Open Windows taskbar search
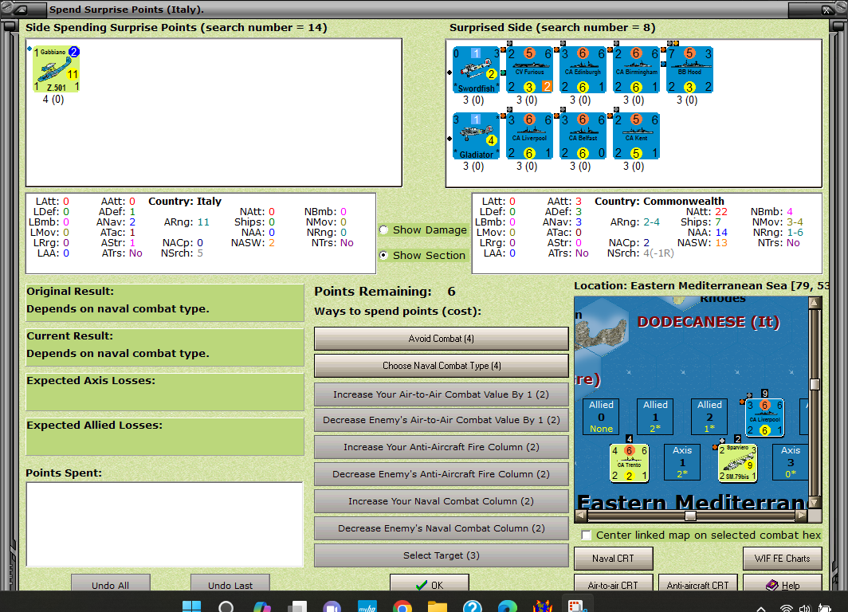Viewport: 848px width, 612px height. click(226, 606)
